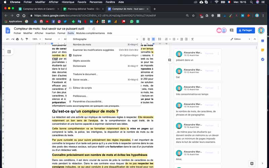Switch to Compteur de Mots et Caractères tab

[x=39, y=9]
